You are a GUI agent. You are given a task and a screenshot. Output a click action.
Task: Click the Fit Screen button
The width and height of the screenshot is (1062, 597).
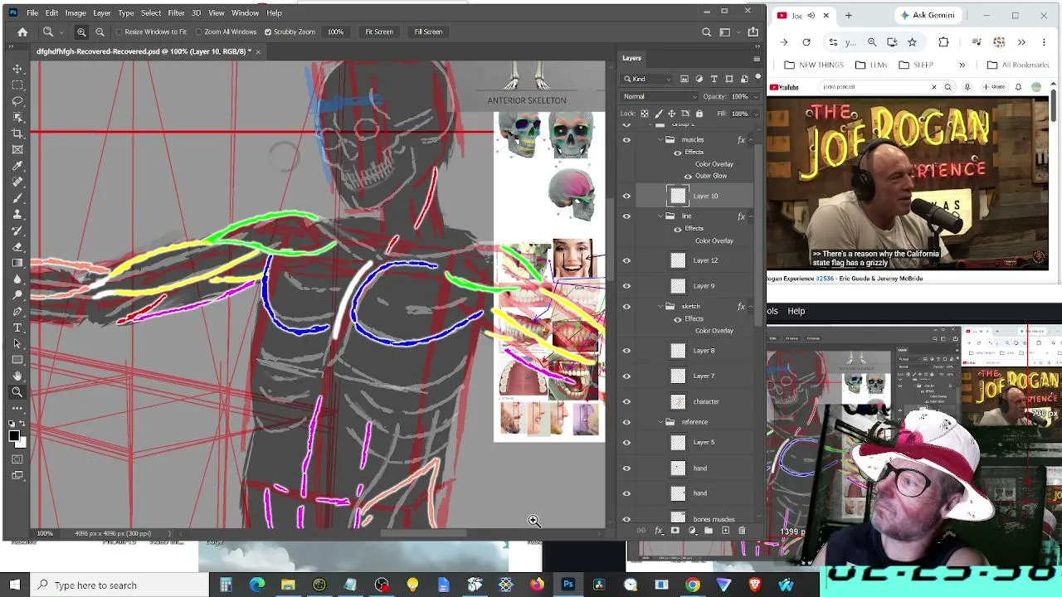click(x=379, y=32)
